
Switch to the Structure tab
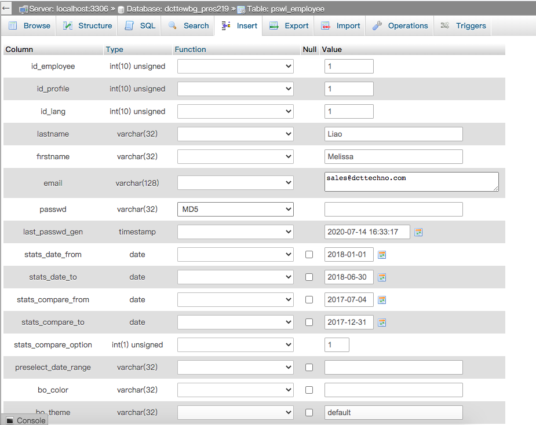[x=88, y=25]
